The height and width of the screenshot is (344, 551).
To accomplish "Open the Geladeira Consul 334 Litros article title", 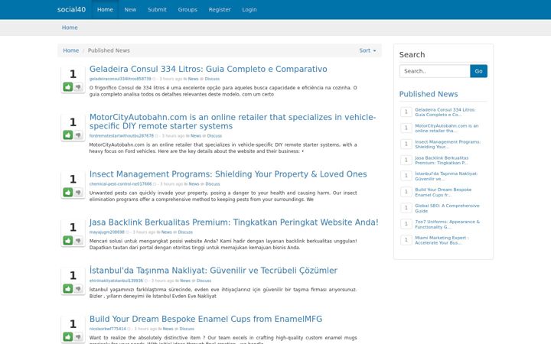I will click(x=208, y=69).
